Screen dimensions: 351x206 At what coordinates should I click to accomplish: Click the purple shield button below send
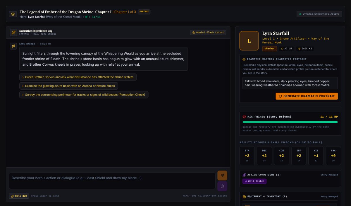click(222, 186)
